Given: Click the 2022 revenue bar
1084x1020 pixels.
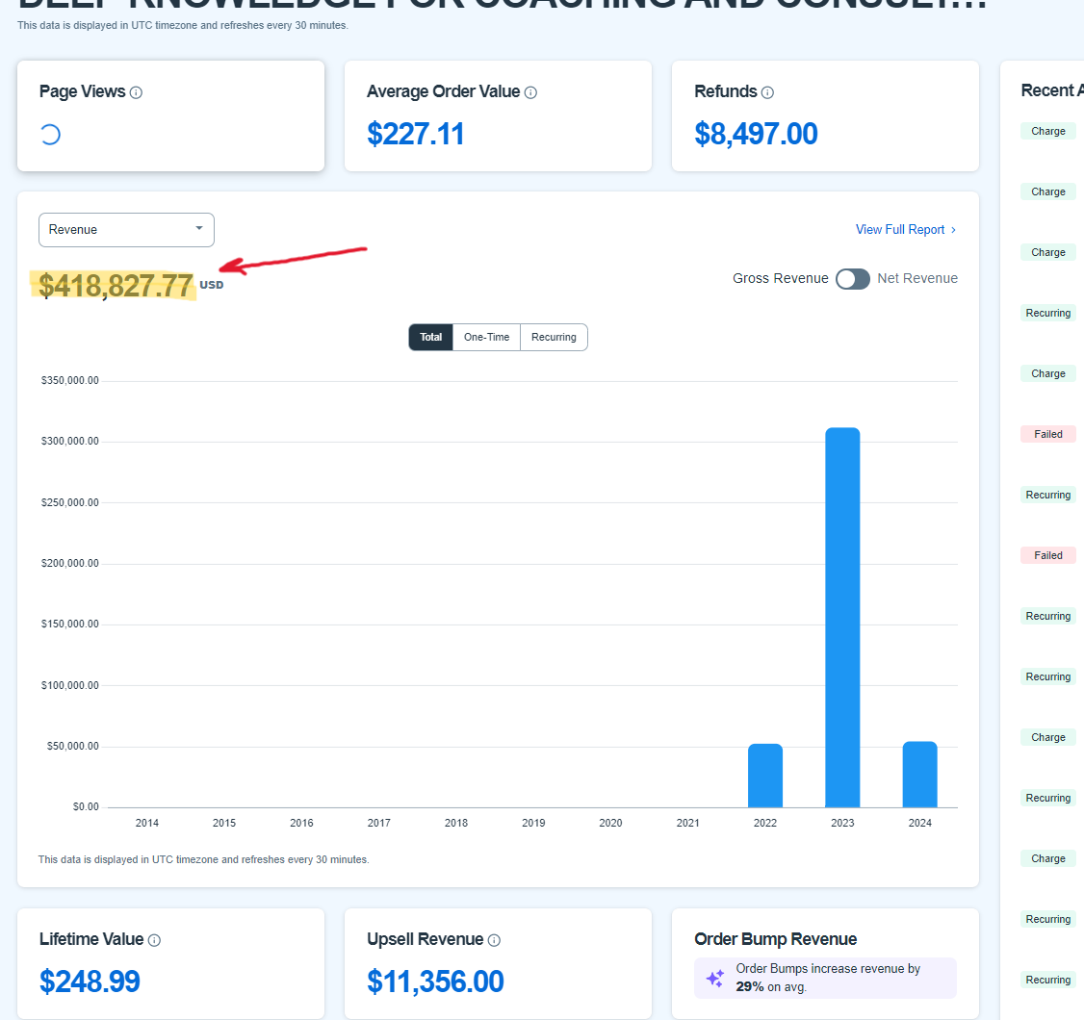Looking at the screenshot, I should (x=765, y=776).
